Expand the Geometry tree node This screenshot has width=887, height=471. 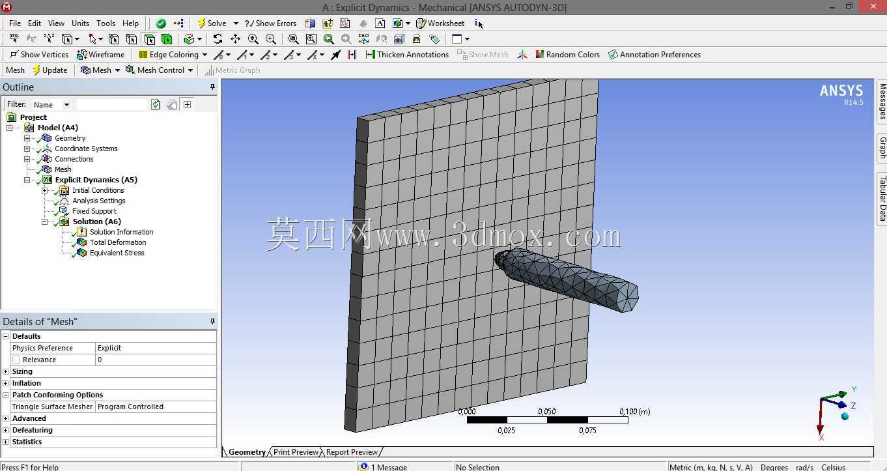point(27,138)
